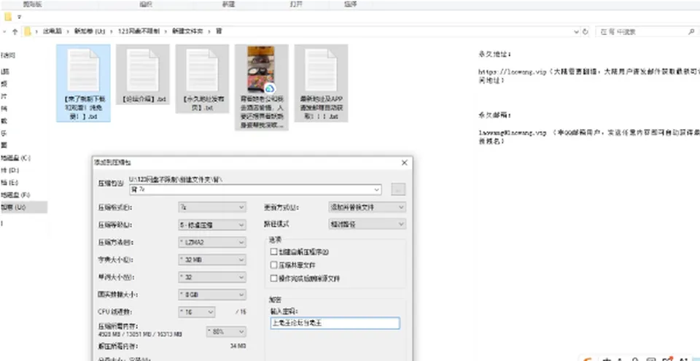The height and width of the screenshot is (361, 700).
Task: Navigate to 123网盘不限制 breadcrumb folder
Action: click(x=139, y=31)
